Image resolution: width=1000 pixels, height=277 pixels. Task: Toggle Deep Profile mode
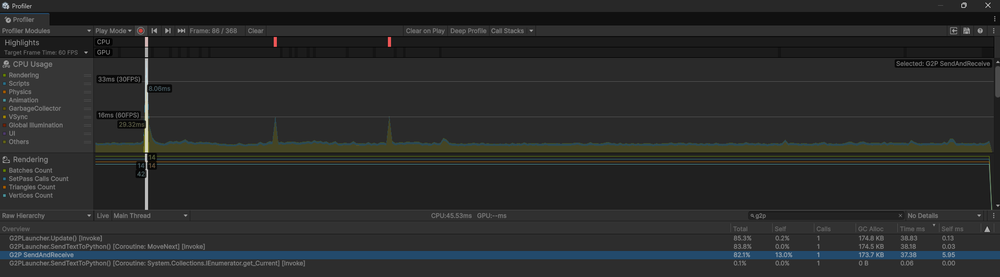coord(468,31)
